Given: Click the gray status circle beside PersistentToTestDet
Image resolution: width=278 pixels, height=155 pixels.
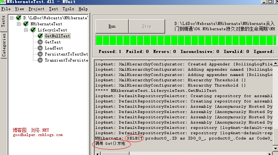Looking at the screenshot, I should point(40,54).
